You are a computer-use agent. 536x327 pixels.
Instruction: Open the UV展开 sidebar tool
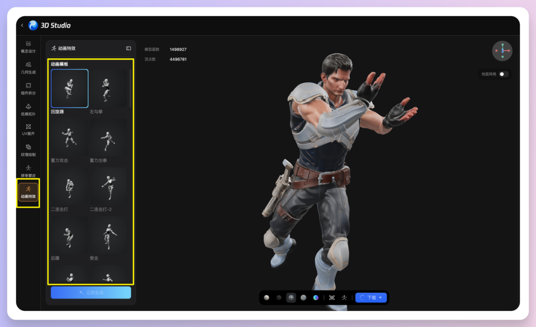[28, 130]
